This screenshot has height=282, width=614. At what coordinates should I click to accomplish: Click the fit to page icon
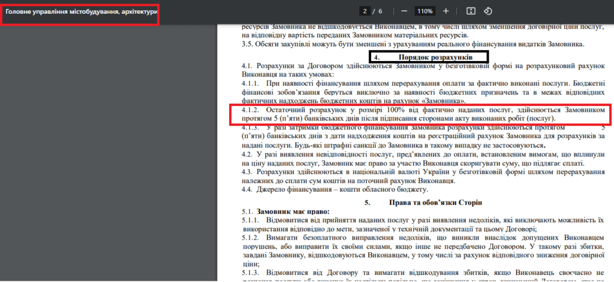(x=471, y=11)
